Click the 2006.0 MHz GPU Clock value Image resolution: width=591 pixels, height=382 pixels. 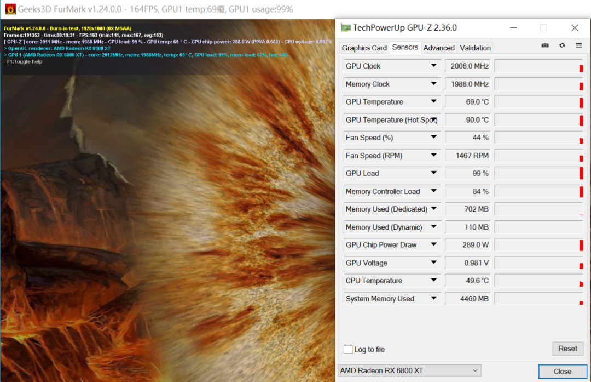pyautogui.click(x=468, y=66)
